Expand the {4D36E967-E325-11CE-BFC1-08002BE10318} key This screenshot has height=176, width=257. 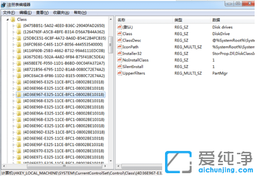coord(14,95)
